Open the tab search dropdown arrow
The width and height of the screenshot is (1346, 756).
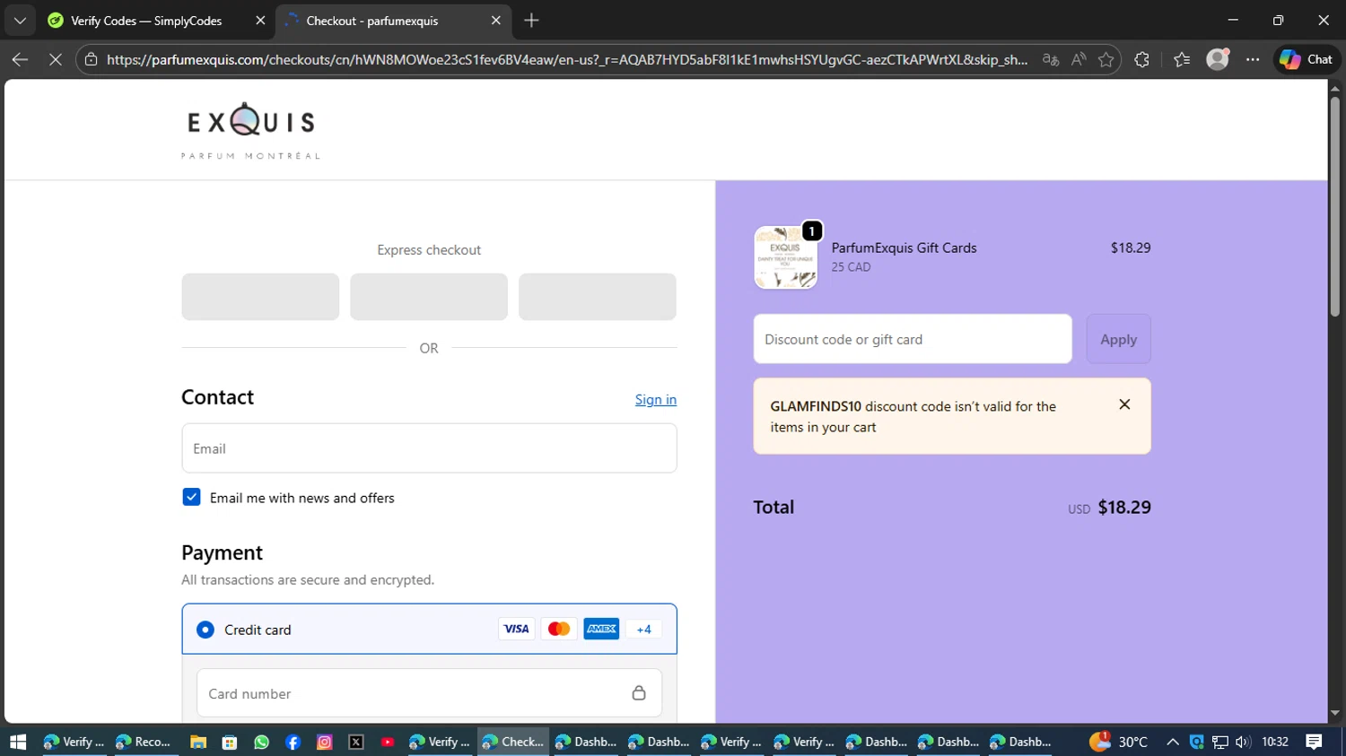20,20
